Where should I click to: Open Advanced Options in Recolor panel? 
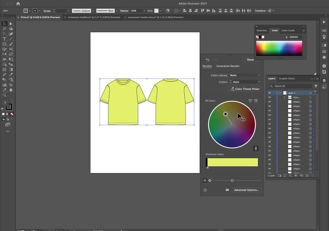coord(246,190)
